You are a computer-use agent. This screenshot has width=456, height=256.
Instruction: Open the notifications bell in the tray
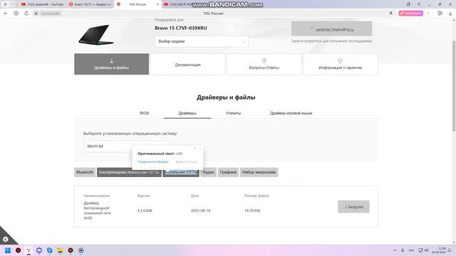pyautogui.click(x=450, y=250)
